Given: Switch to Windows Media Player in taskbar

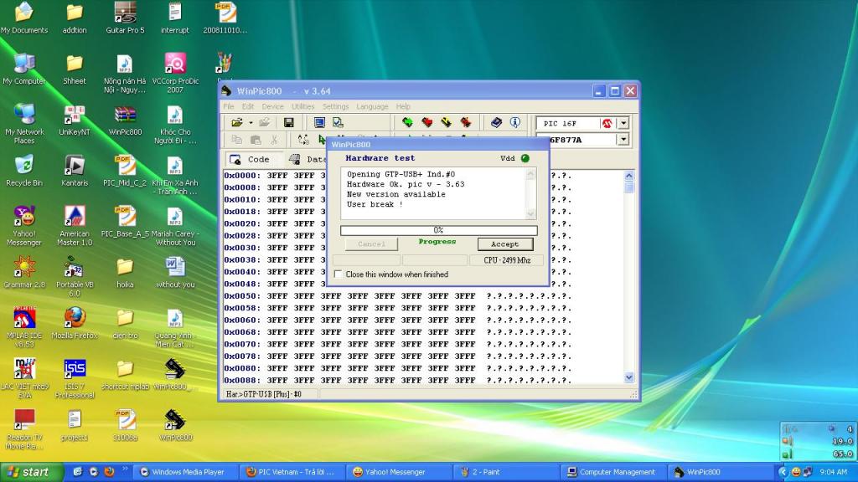Looking at the screenshot, I should click(x=183, y=472).
